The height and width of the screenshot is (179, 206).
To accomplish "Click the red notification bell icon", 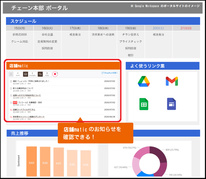I will (x=55, y=74).
